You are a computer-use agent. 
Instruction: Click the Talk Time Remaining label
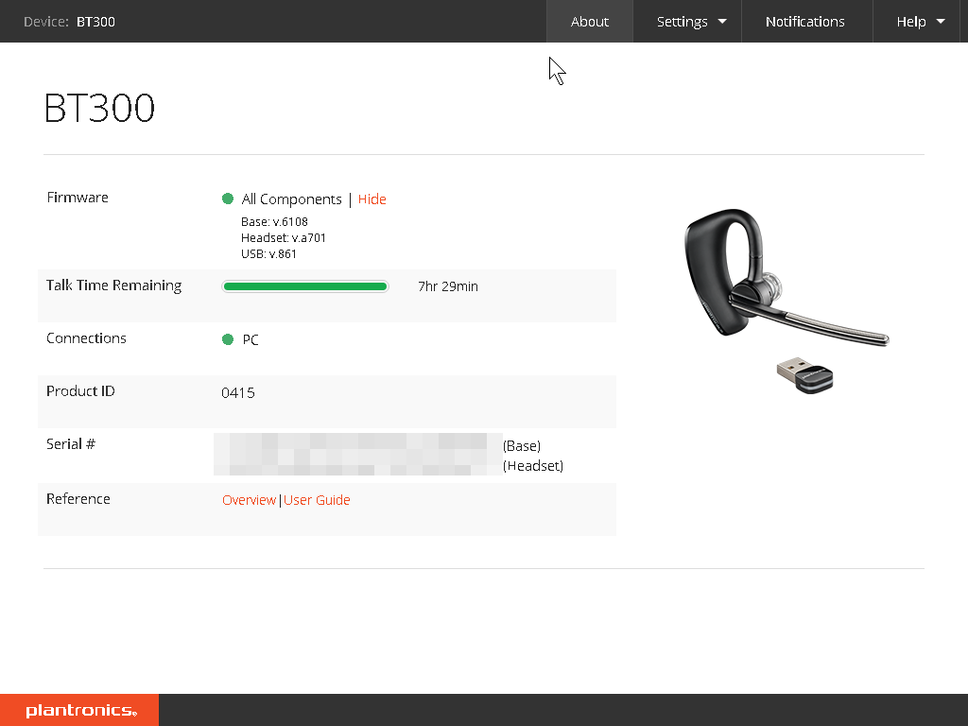(114, 285)
